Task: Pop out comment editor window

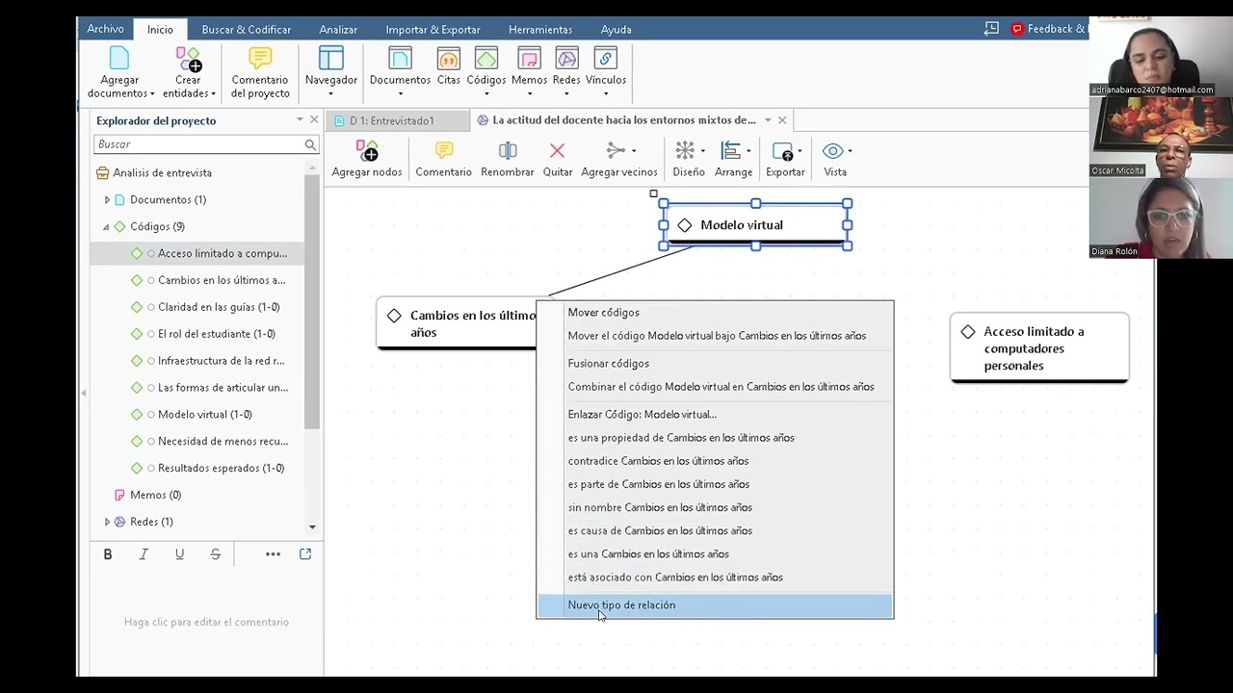Action: pyautogui.click(x=305, y=554)
